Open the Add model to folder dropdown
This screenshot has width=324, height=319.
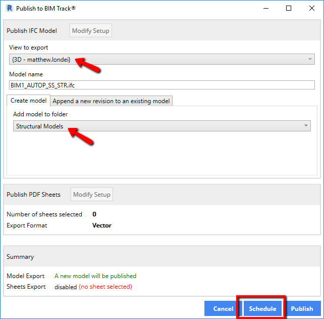[x=162, y=126]
